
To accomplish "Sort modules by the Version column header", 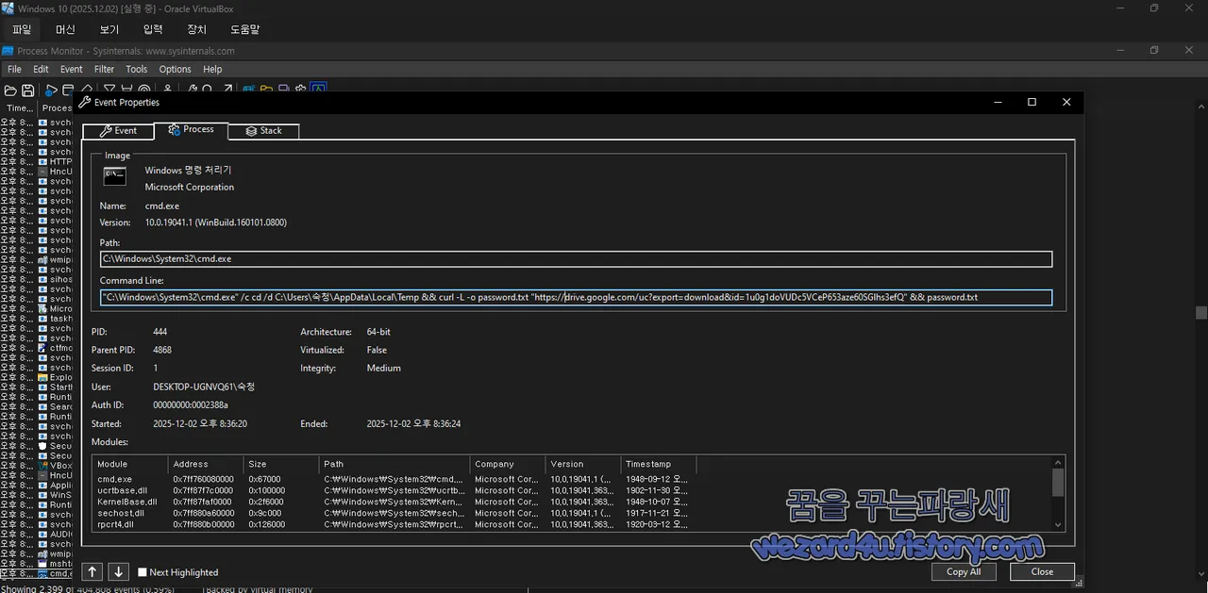I will click(x=583, y=464).
